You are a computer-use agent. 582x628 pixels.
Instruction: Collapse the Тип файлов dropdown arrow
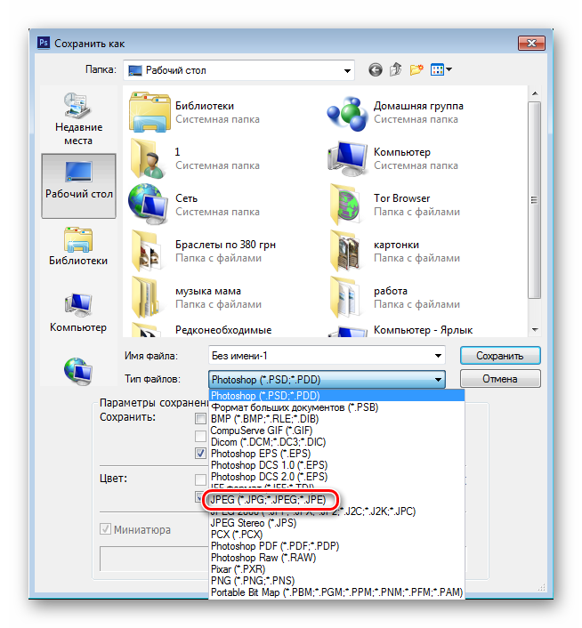tap(439, 379)
